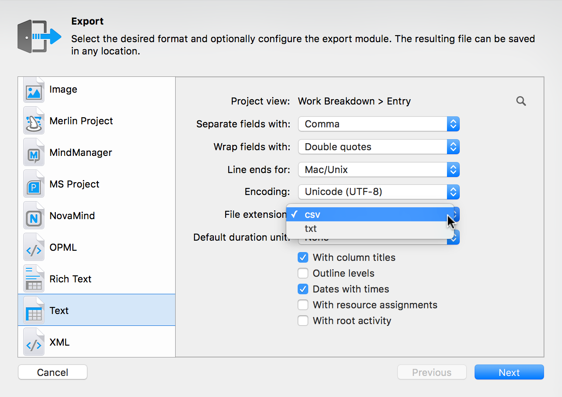Choose the MS Project format label
This screenshot has height=397, width=562.
click(75, 184)
